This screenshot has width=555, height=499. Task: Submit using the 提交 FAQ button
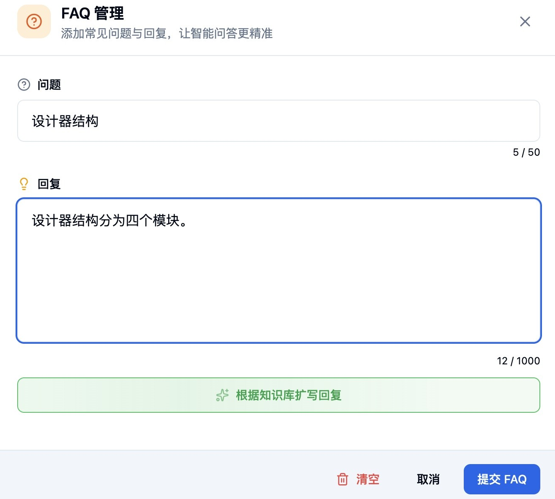(x=502, y=479)
